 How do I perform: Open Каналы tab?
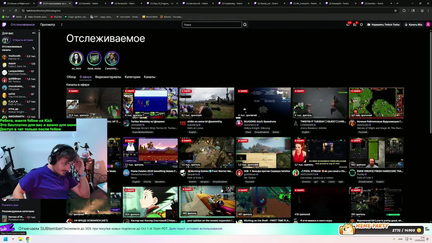[150, 77]
